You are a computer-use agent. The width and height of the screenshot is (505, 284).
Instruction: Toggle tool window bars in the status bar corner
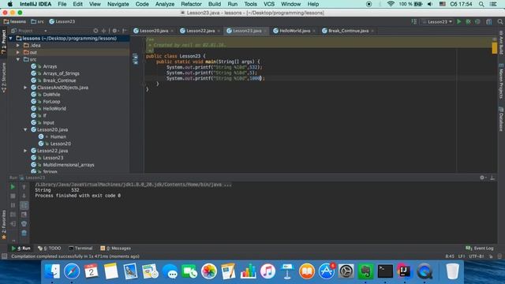coord(4,256)
